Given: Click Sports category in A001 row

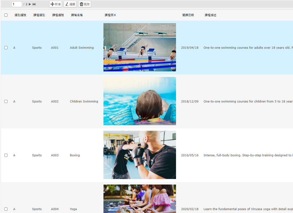Looking at the screenshot, I should (37, 48).
